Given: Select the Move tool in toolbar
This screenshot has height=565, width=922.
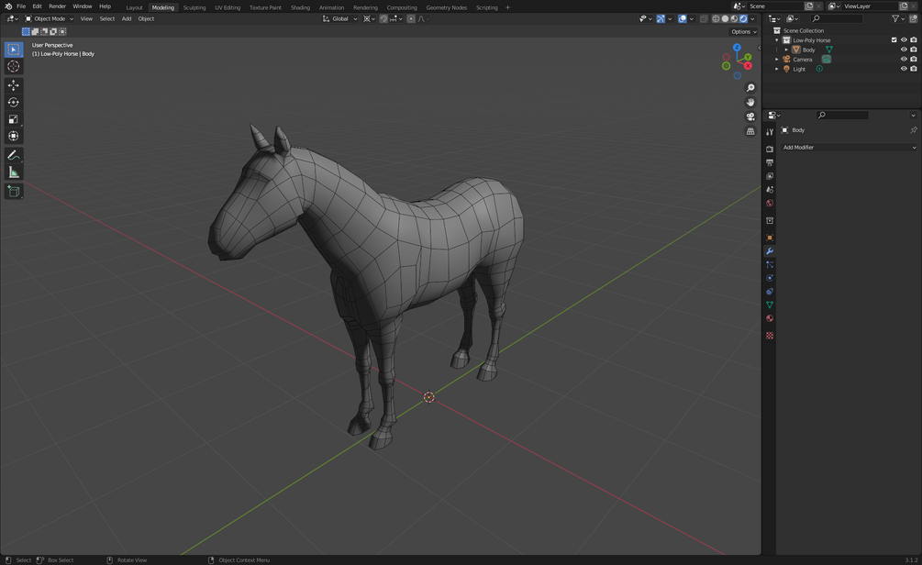Looking at the screenshot, I should [x=13, y=85].
